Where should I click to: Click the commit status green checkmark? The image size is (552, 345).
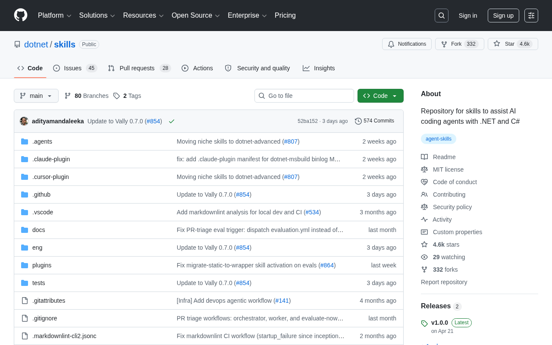172,121
